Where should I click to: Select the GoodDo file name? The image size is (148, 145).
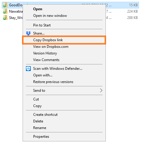click(16, 5)
